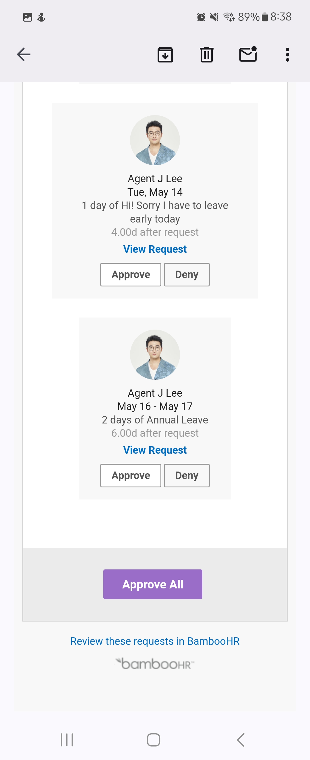This screenshot has width=310, height=760.
Task: Deny the May 16 - May 17 Annual Leave
Action: [187, 475]
